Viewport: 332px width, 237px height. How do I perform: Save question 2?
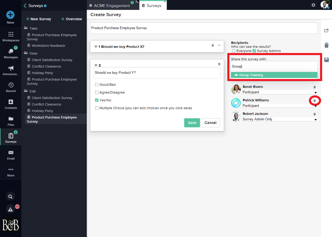(x=192, y=123)
